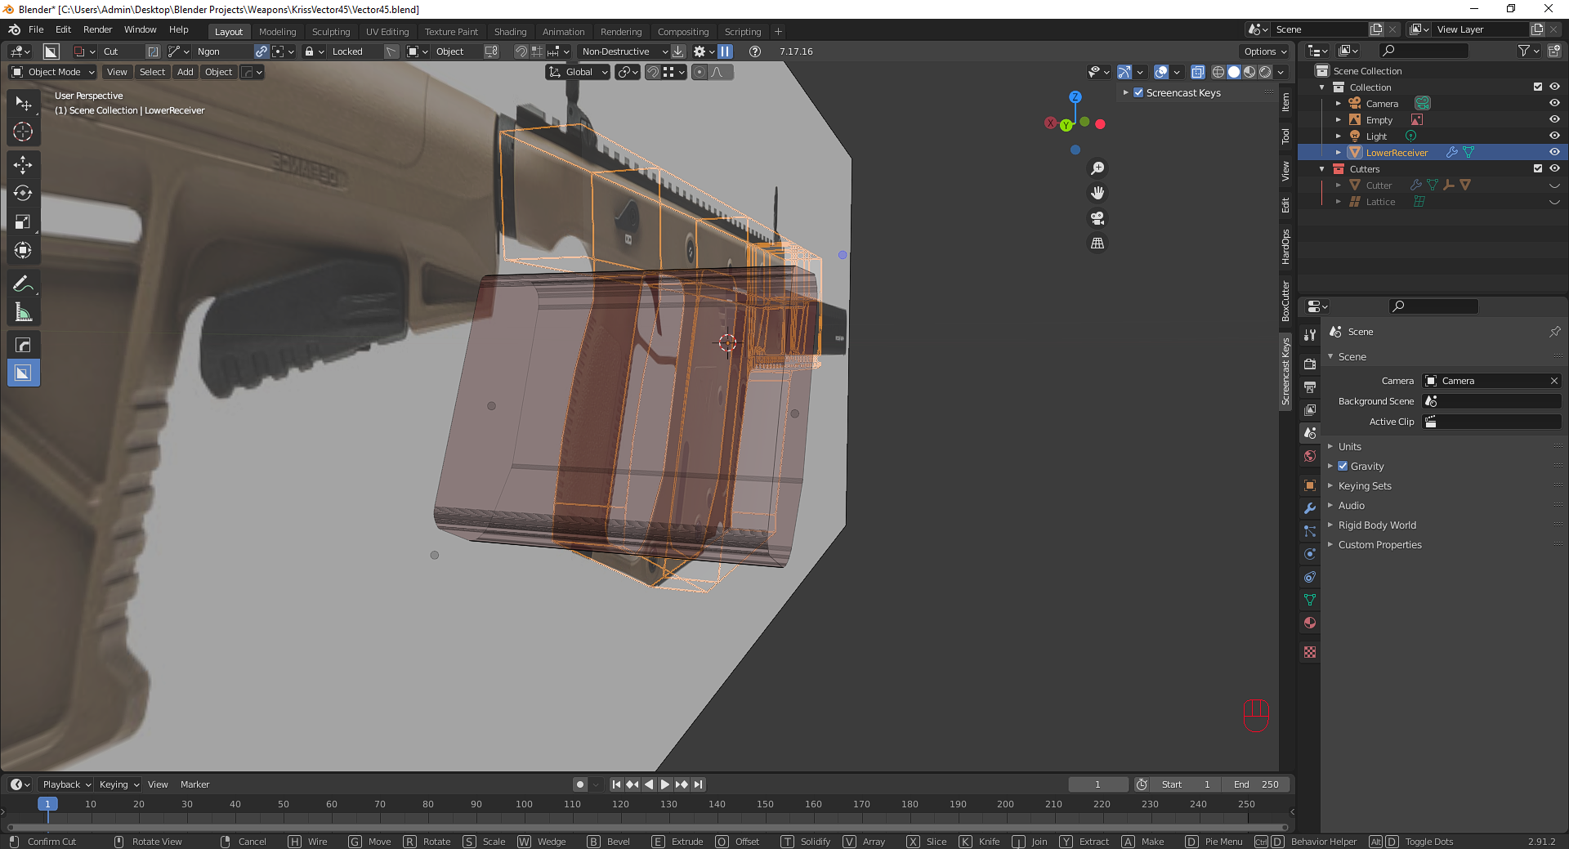Select the Measure tool
The image size is (1569, 849).
(x=23, y=312)
